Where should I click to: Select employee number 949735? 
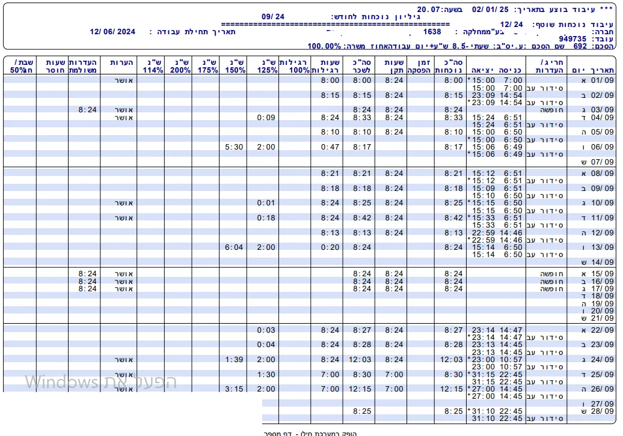pyautogui.click(x=572, y=39)
